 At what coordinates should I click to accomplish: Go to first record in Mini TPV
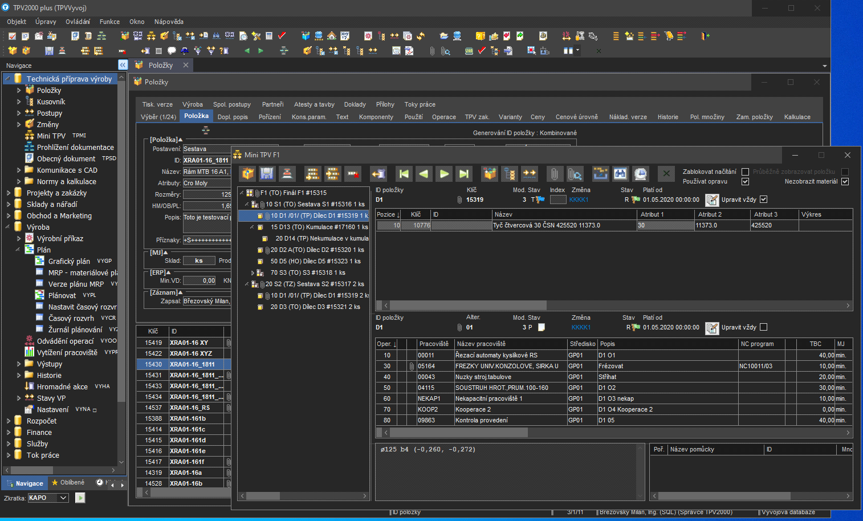pos(404,173)
